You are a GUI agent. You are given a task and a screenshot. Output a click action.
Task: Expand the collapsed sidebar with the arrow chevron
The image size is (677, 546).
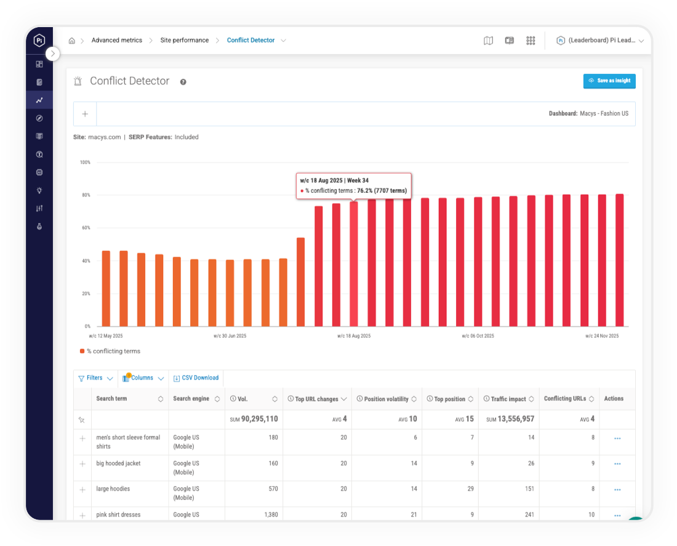(x=53, y=54)
